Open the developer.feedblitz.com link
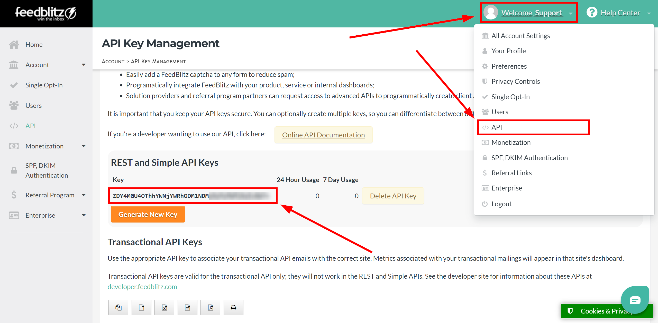 coord(142,287)
